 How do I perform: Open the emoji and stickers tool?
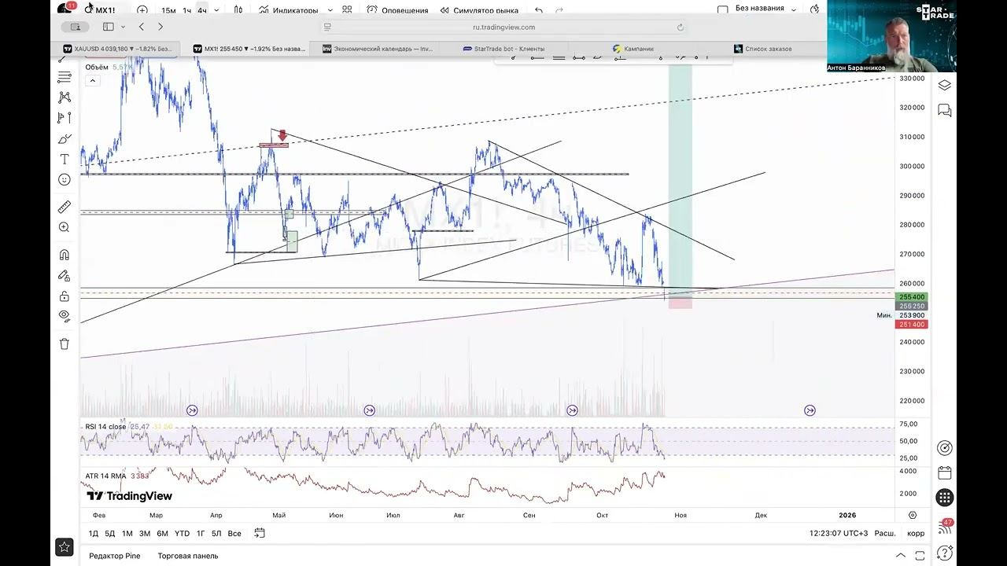coord(65,179)
